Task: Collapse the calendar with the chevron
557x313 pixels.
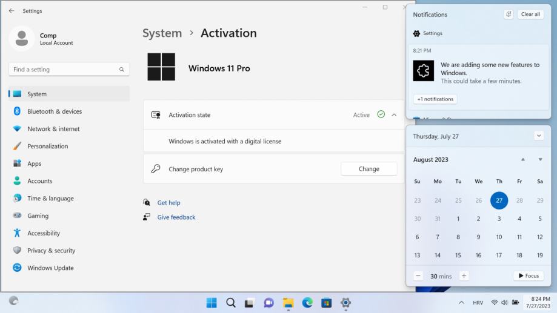Action: [x=539, y=136]
